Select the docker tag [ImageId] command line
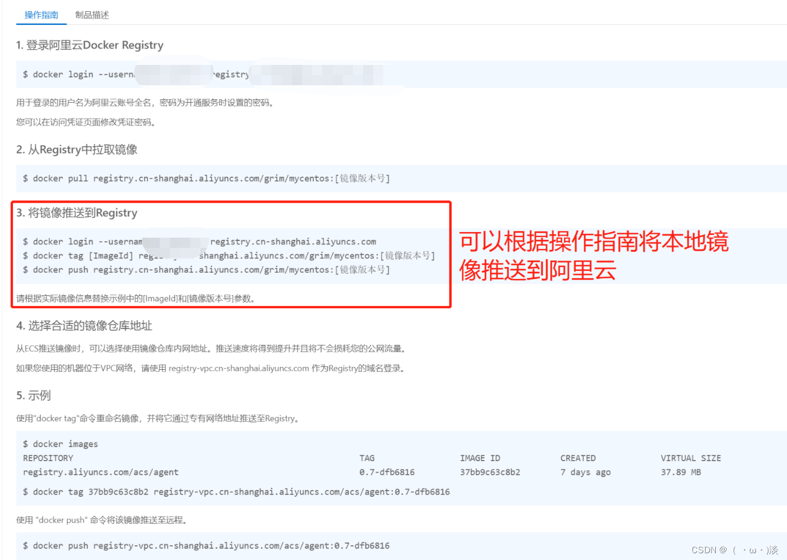Image resolution: width=787 pixels, height=560 pixels. click(x=229, y=256)
